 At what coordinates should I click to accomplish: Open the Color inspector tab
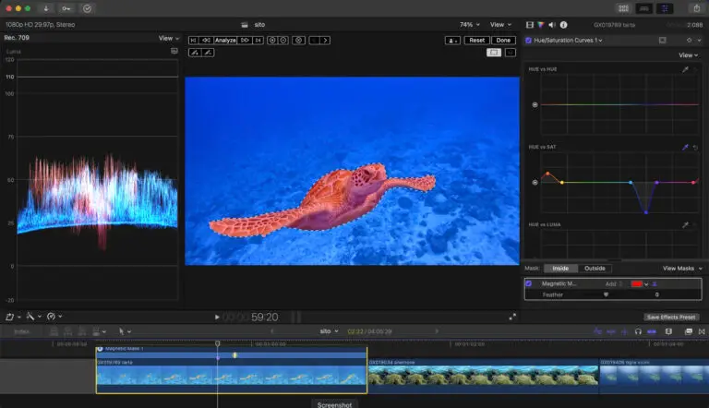pos(541,25)
